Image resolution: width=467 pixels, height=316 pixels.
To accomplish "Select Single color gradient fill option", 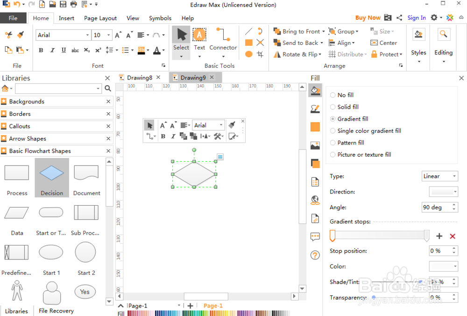I will 366,130.
